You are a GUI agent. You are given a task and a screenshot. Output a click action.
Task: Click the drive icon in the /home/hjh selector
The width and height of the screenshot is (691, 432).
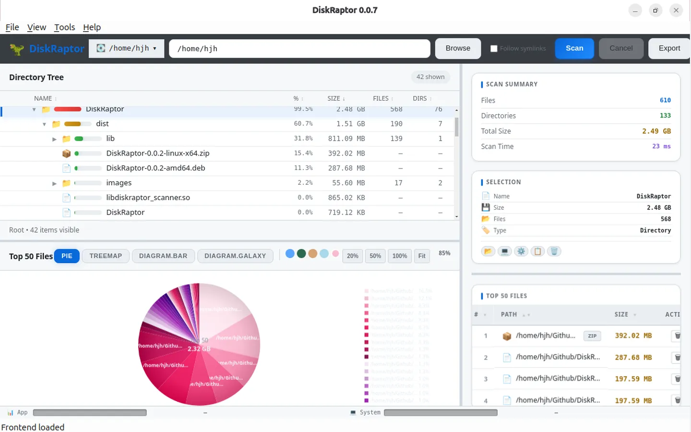click(101, 48)
